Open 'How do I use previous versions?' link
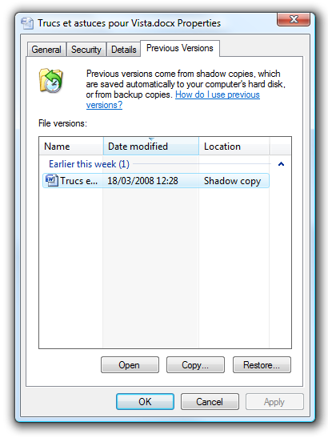Screen dimensions: 328x438 [x=173, y=100]
